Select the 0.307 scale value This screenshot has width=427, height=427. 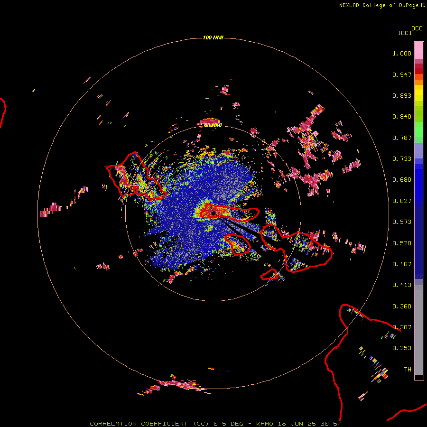point(402,327)
